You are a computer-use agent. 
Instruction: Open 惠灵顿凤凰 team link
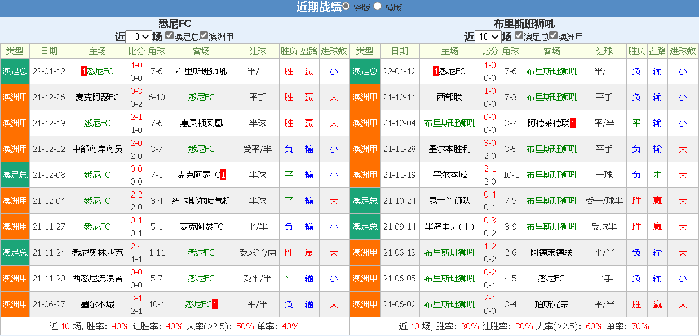click(201, 123)
